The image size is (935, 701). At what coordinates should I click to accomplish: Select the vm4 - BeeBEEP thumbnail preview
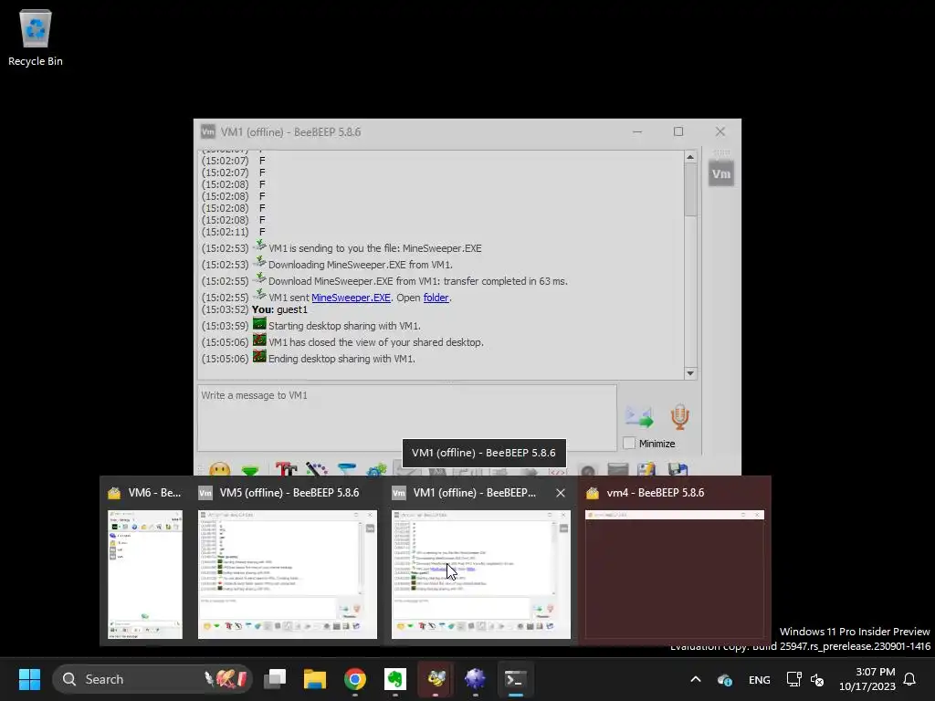click(x=675, y=575)
